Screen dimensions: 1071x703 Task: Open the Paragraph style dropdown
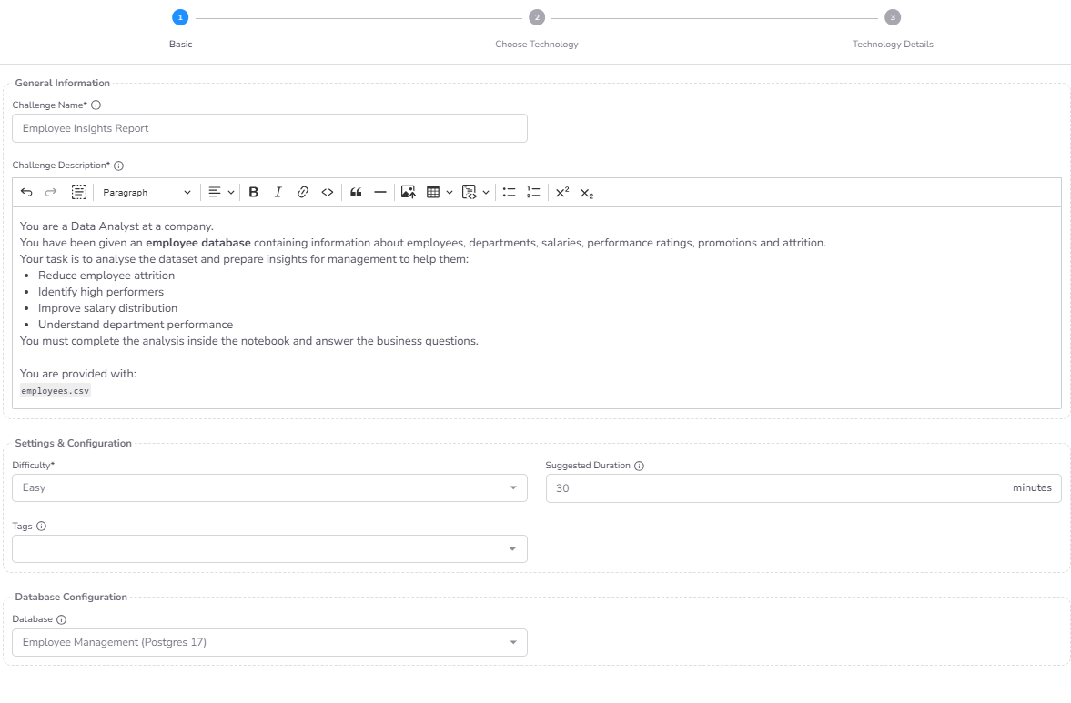pyautogui.click(x=147, y=192)
